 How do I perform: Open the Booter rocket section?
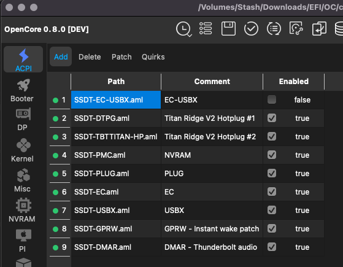23,91
